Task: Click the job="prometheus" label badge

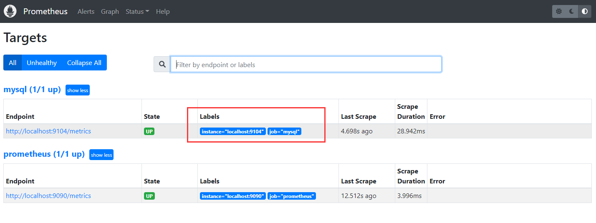Action: (292, 196)
